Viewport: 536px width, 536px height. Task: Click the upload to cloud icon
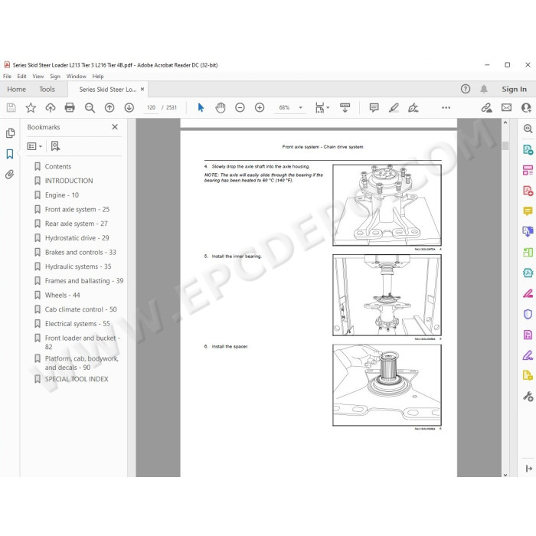[x=51, y=108]
